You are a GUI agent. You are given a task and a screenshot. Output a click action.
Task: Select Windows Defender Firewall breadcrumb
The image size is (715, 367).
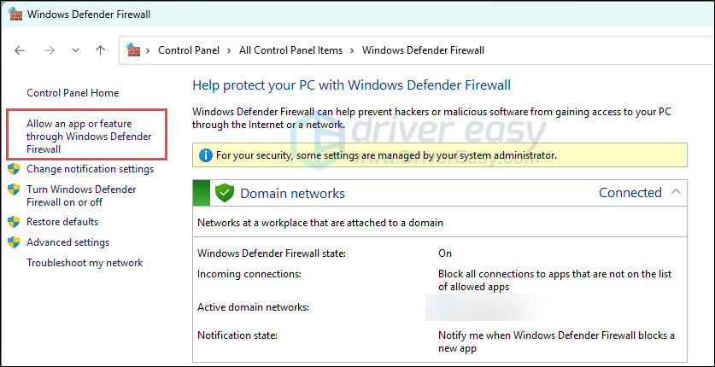tap(423, 50)
